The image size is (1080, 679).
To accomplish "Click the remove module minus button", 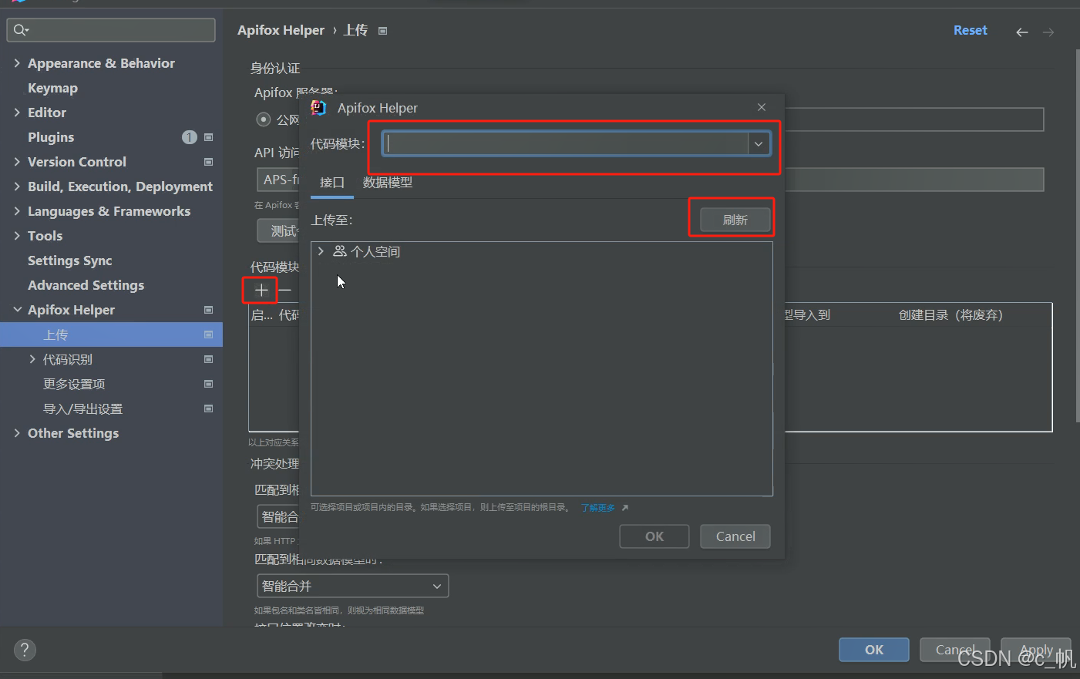I will [285, 290].
